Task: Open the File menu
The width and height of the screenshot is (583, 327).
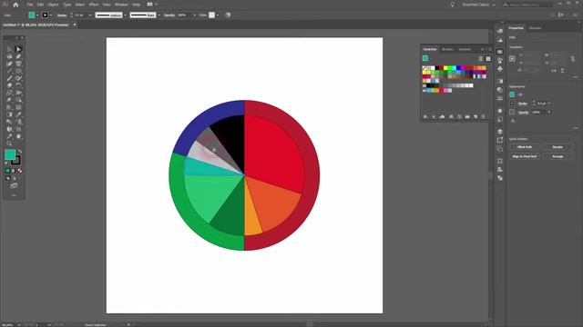Action: click(30, 5)
